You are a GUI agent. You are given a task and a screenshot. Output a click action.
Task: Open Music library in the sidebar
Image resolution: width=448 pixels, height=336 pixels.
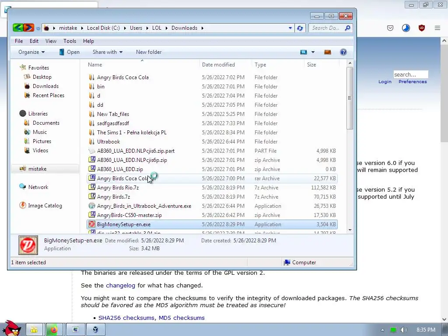[39, 132]
